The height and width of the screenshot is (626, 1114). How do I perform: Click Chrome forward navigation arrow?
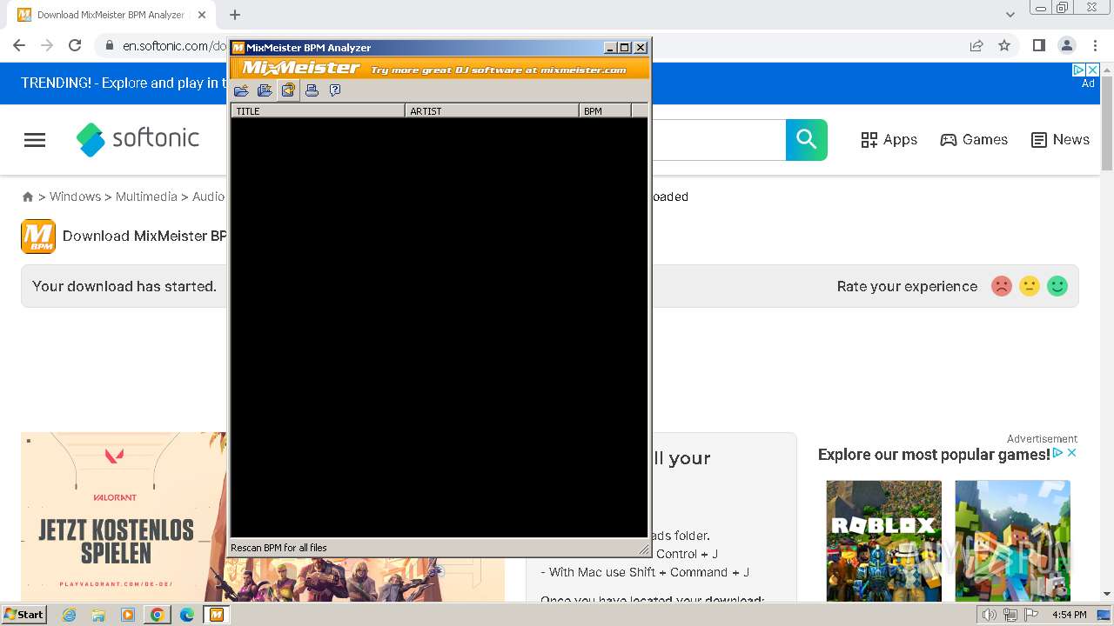coord(47,45)
